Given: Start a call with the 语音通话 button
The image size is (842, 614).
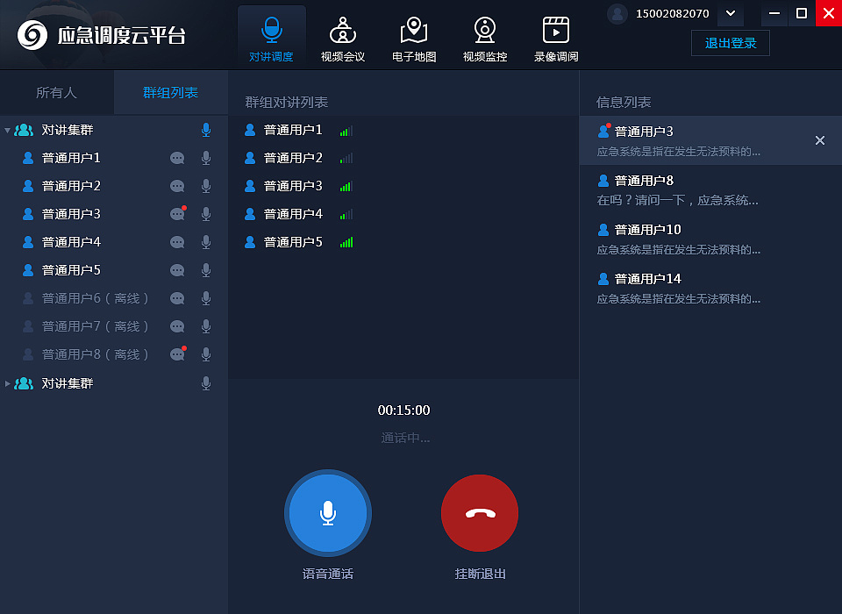Looking at the screenshot, I should (327, 513).
